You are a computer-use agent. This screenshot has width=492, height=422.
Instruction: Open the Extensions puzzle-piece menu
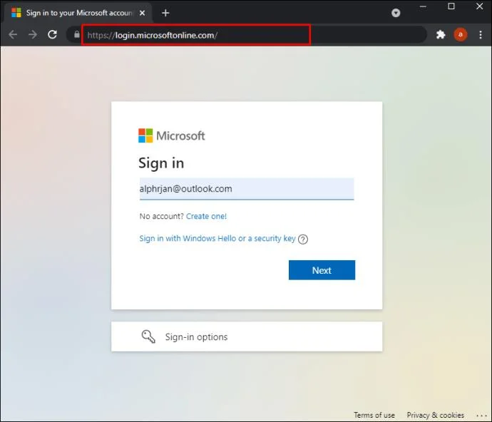[x=441, y=34]
